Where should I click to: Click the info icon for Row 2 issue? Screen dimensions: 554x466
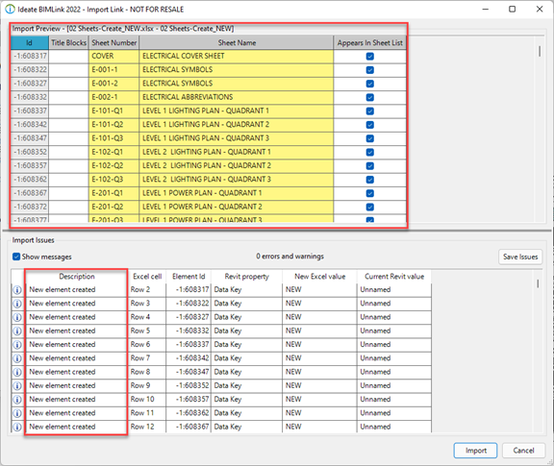click(17, 290)
